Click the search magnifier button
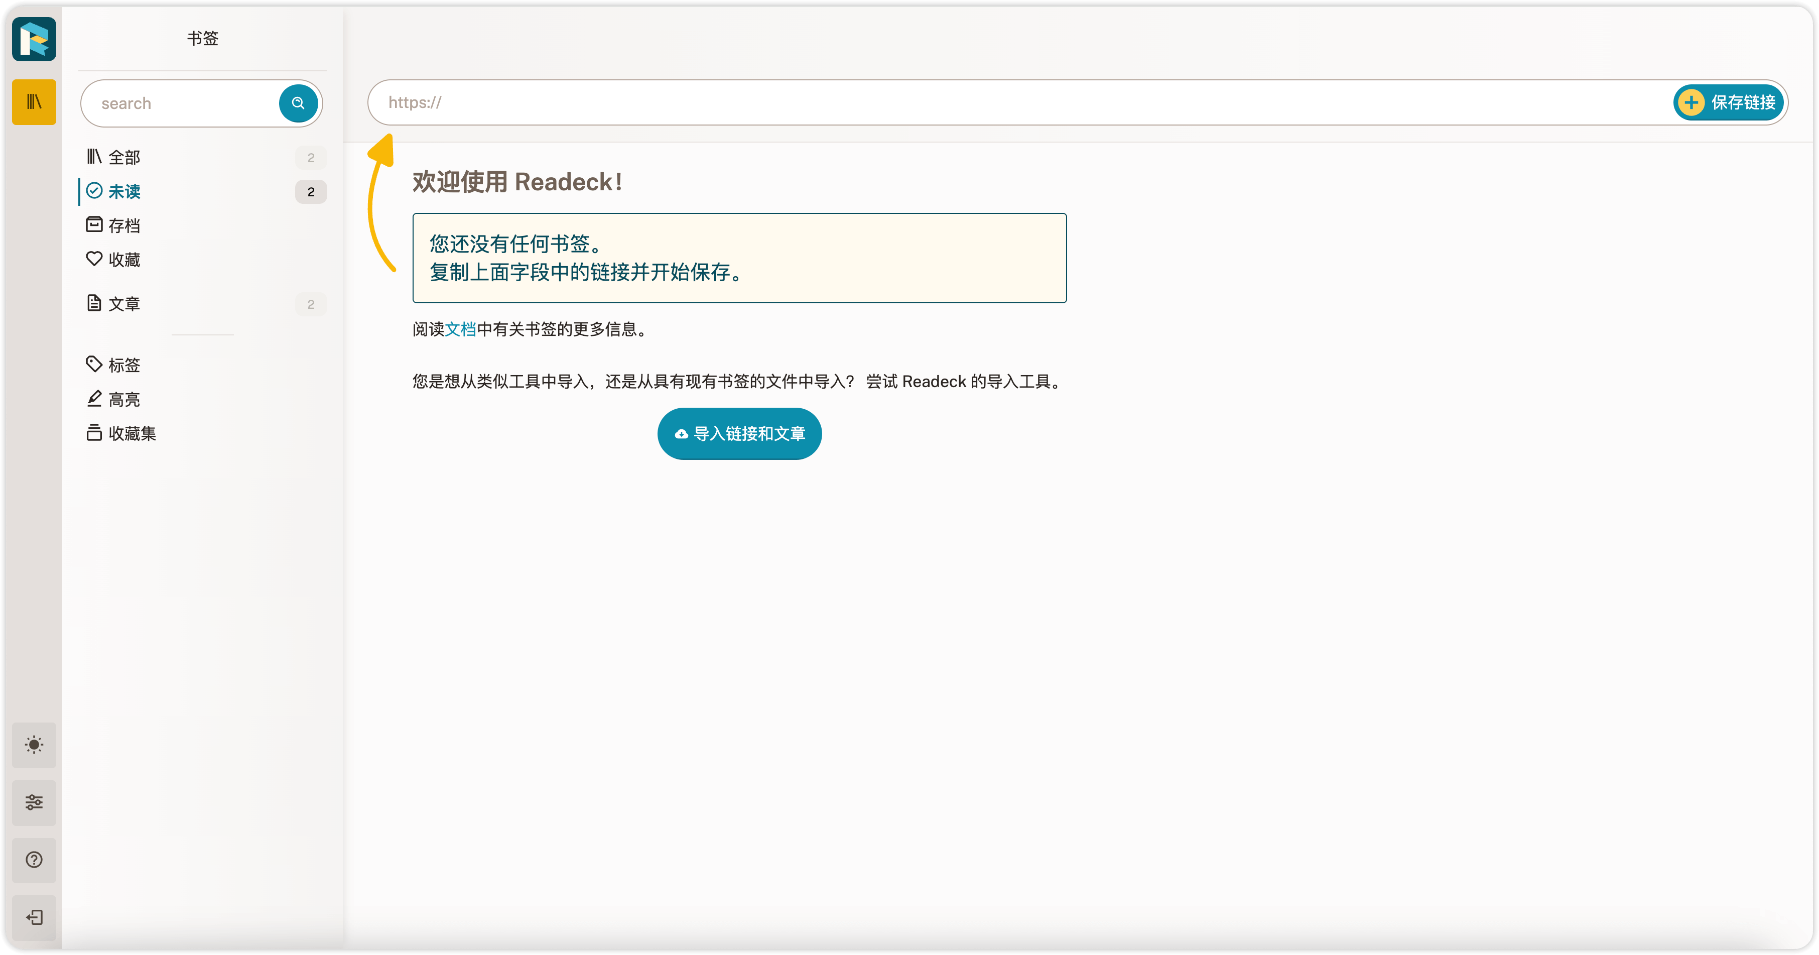 298,103
